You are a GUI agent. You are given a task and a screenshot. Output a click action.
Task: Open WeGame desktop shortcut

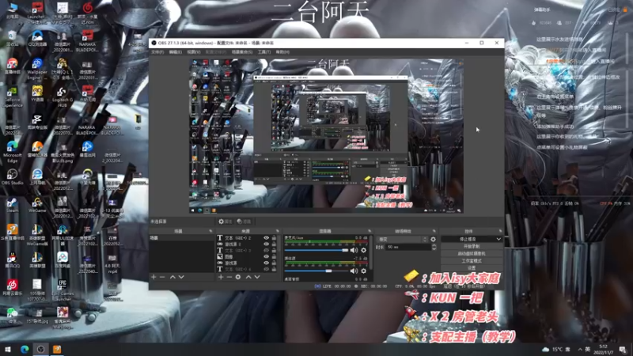(x=37, y=205)
